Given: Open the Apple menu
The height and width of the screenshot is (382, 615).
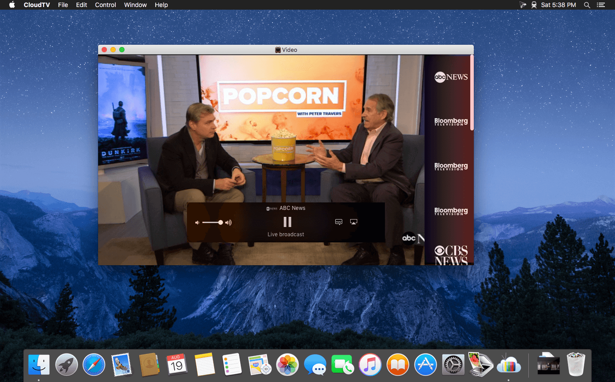Looking at the screenshot, I should coord(12,5).
